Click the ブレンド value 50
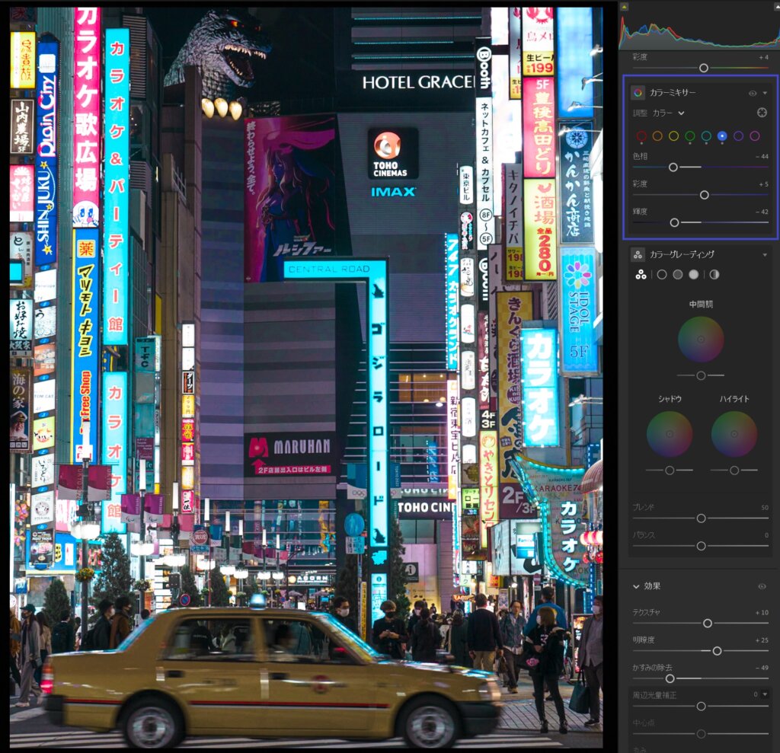780x753 pixels. [765, 507]
